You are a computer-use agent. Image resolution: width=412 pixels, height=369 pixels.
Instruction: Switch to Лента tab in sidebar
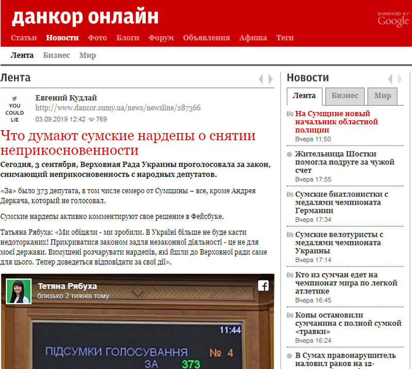(x=304, y=96)
